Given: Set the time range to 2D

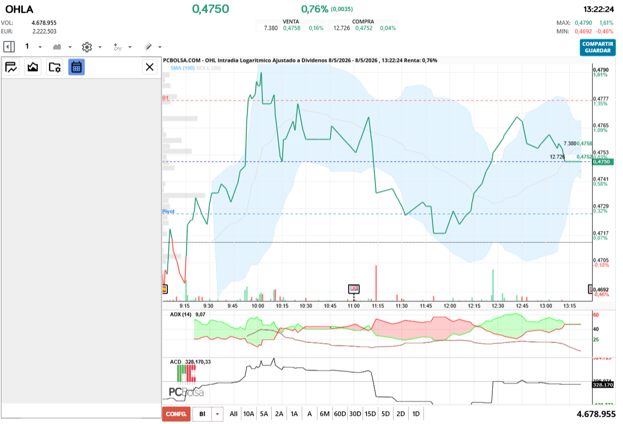Looking at the screenshot, I should point(401,414).
